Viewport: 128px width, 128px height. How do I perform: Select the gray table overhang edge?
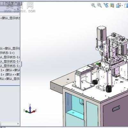tap(56, 88)
